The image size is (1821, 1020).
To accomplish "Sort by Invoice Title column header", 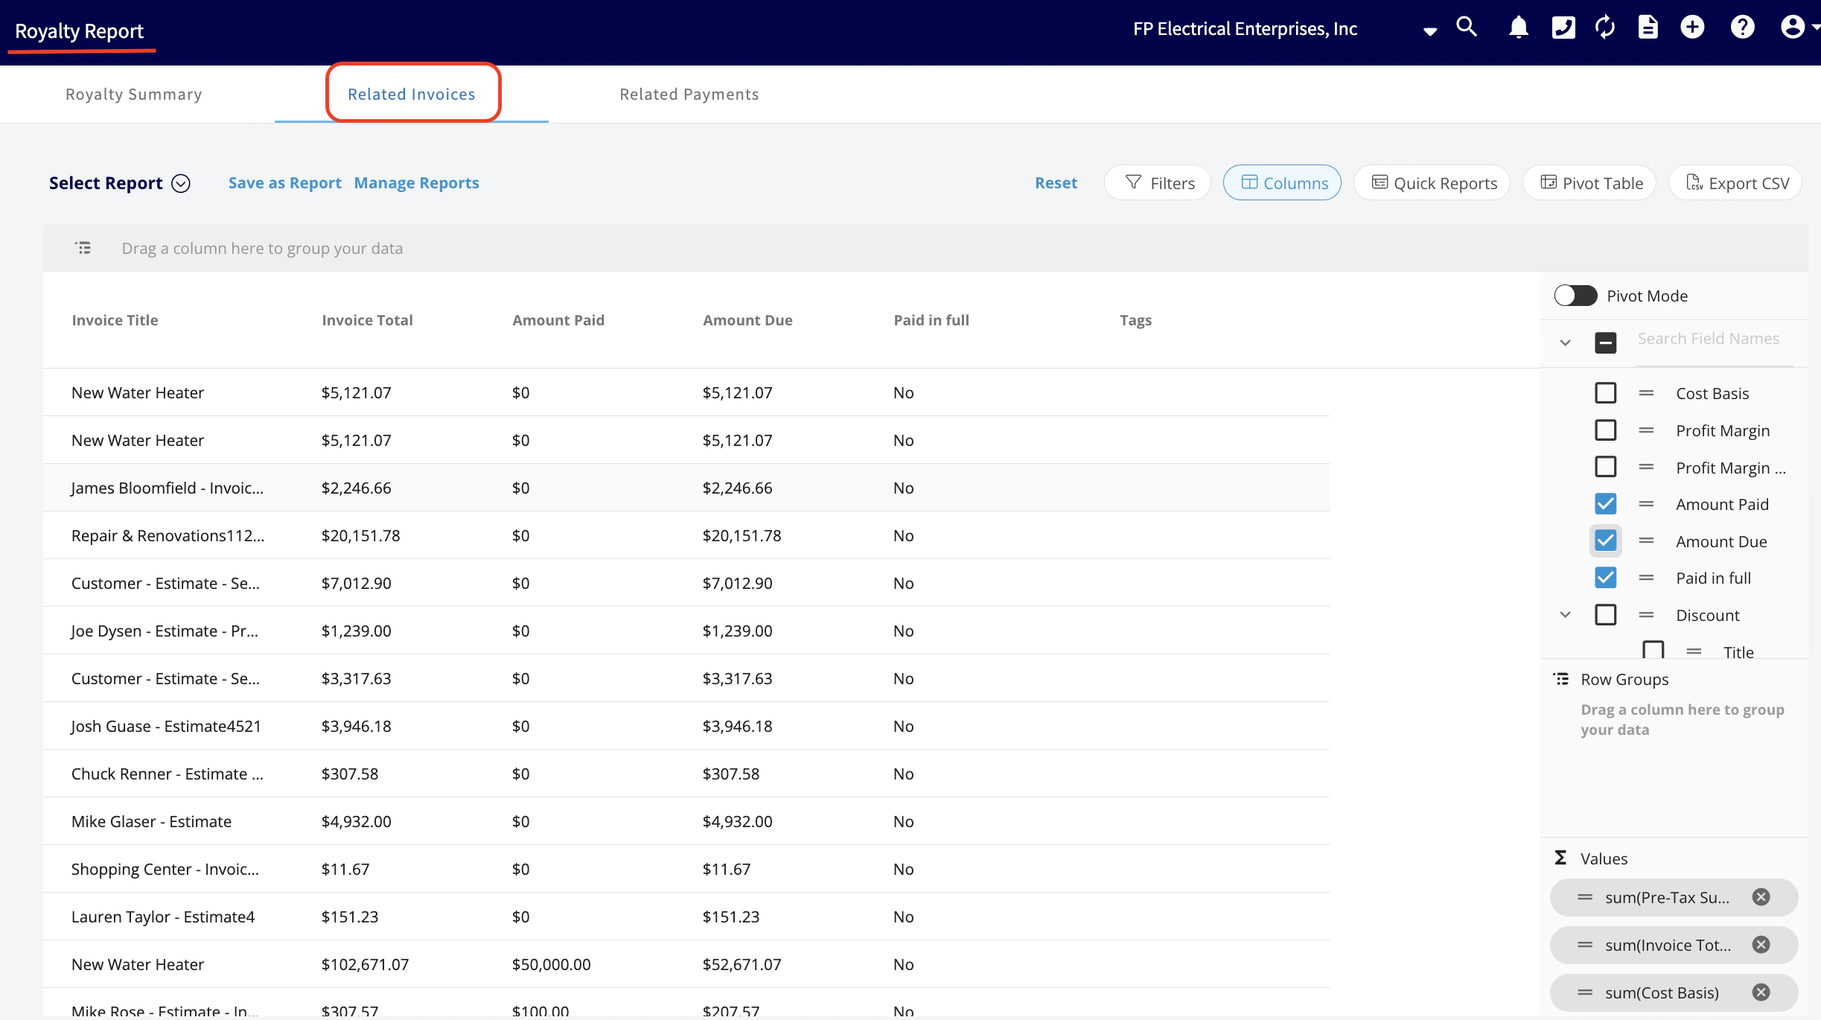I will (x=115, y=320).
